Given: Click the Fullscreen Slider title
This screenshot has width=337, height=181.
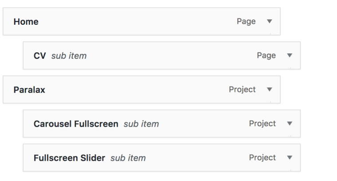Looking at the screenshot, I should pos(69,158).
